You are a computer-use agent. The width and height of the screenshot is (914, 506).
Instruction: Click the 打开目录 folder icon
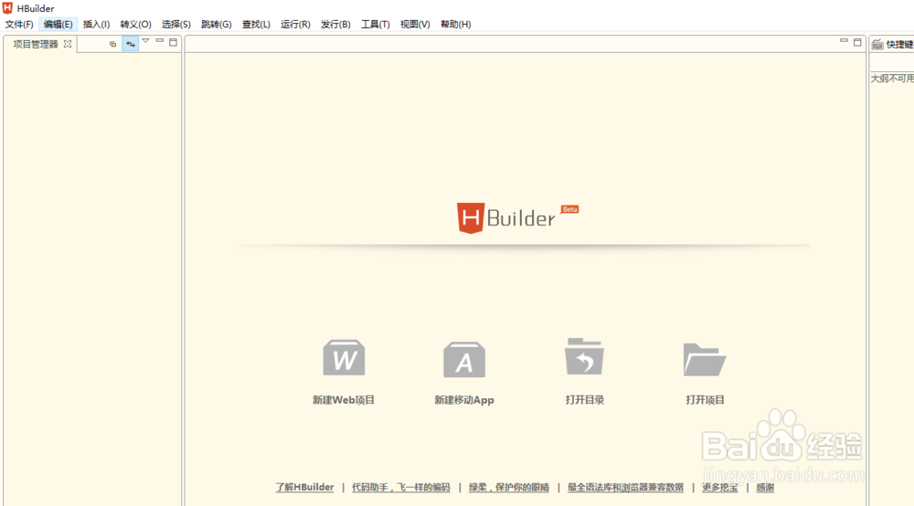(x=584, y=356)
